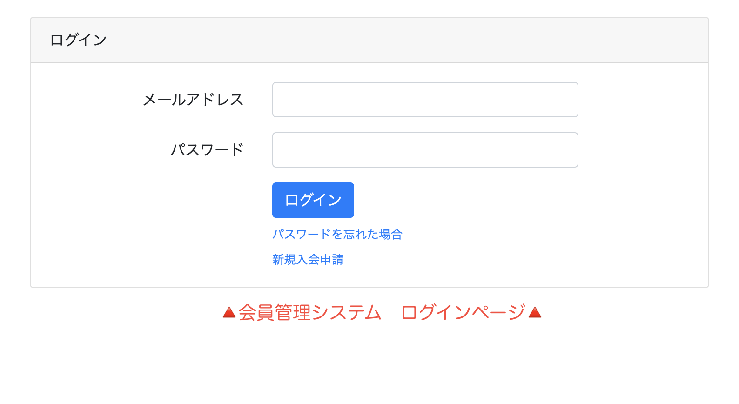Viewport: 739px width, 404px height.
Task: Click the メールアドレス field label
Action: click(193, 100)
